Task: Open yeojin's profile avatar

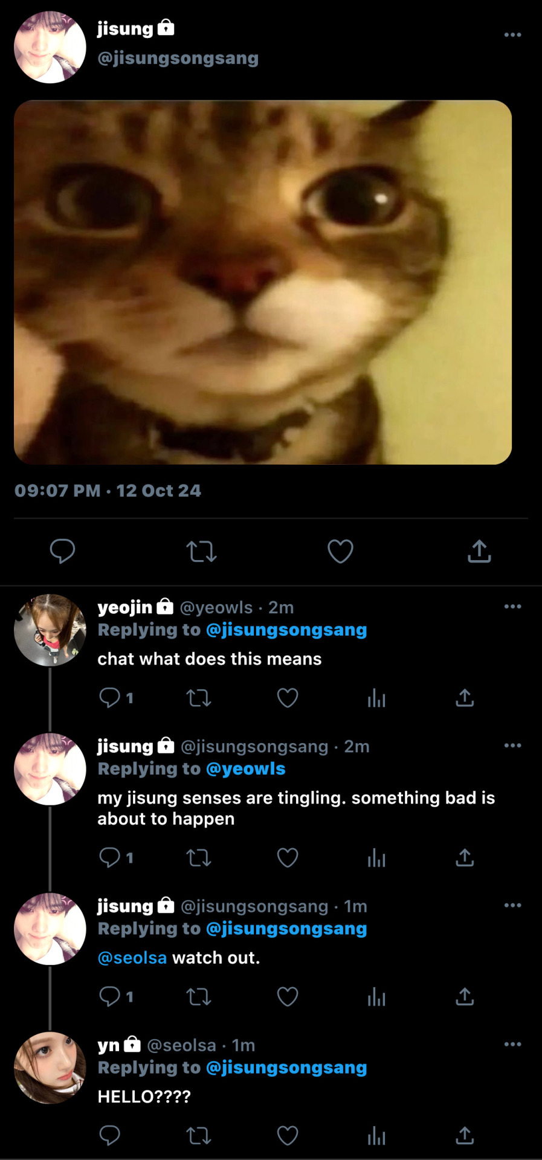Action: 50,630
